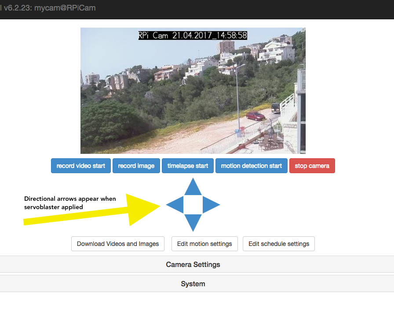Expand the Camera Settings panel

(x=193, y=265)
